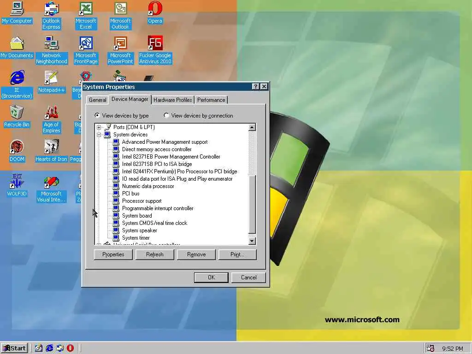The image size is (472, 354).
Task: Open the My Computer desktop icon
Action: pyautogui.click(x=17, y=13)
